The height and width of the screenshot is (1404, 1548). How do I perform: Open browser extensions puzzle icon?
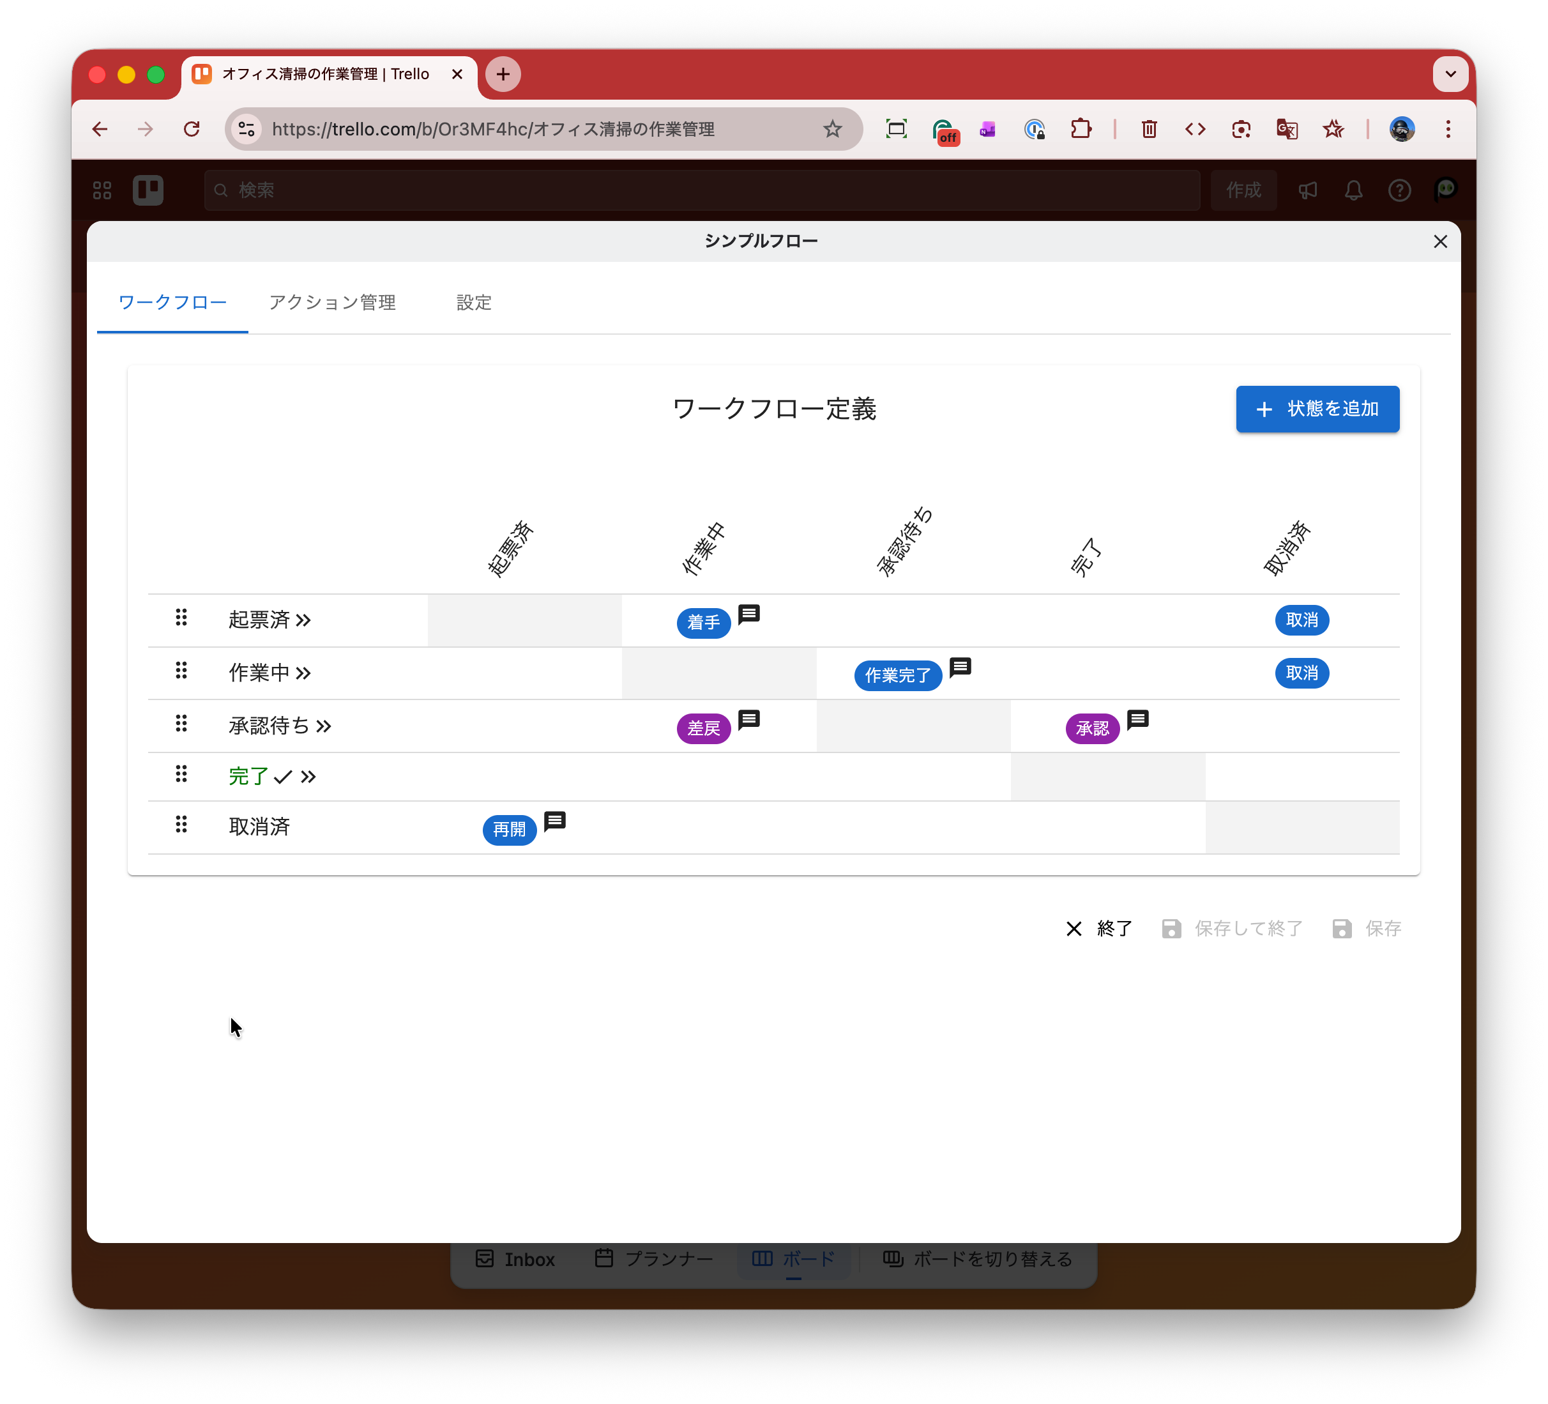1081,129
